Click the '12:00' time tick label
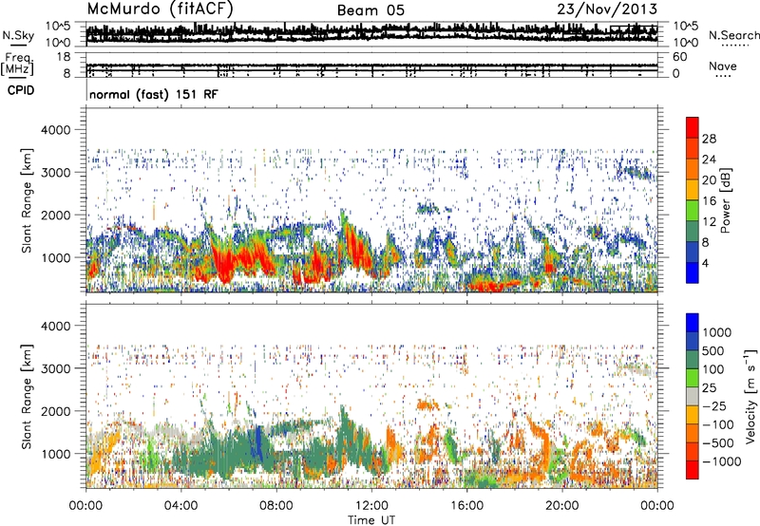This screenshot has height=526, width=760. click(x=371, y=506)
